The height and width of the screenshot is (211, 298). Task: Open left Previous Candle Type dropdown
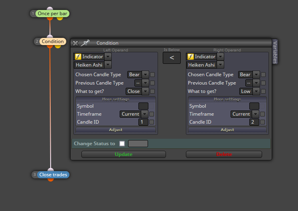(145, 83)
